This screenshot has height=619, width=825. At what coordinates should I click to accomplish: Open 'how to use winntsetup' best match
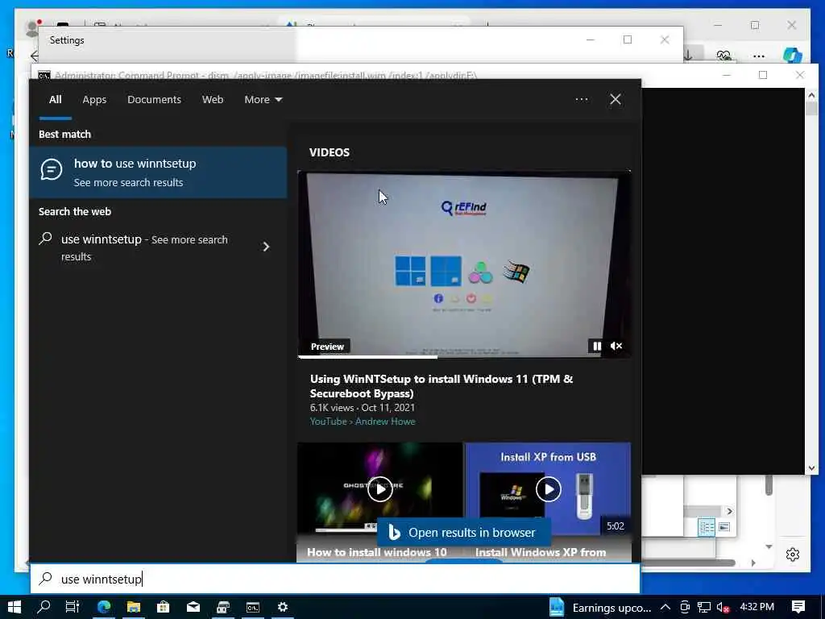click(159, 172)
